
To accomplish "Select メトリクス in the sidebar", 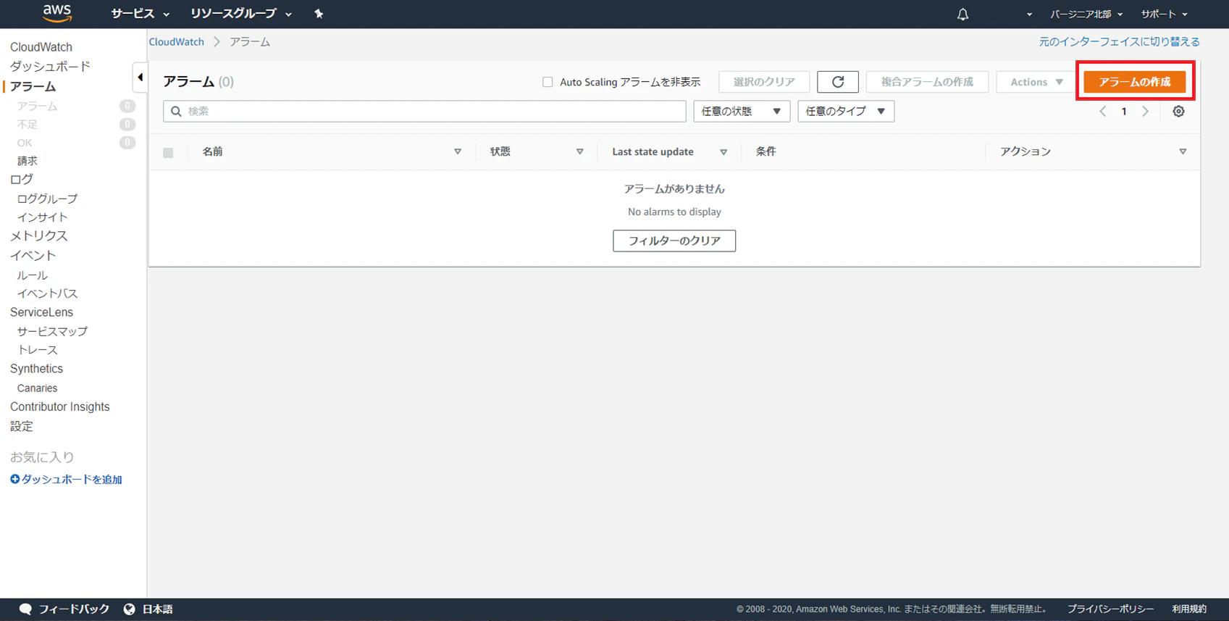I will coord(39,236).
